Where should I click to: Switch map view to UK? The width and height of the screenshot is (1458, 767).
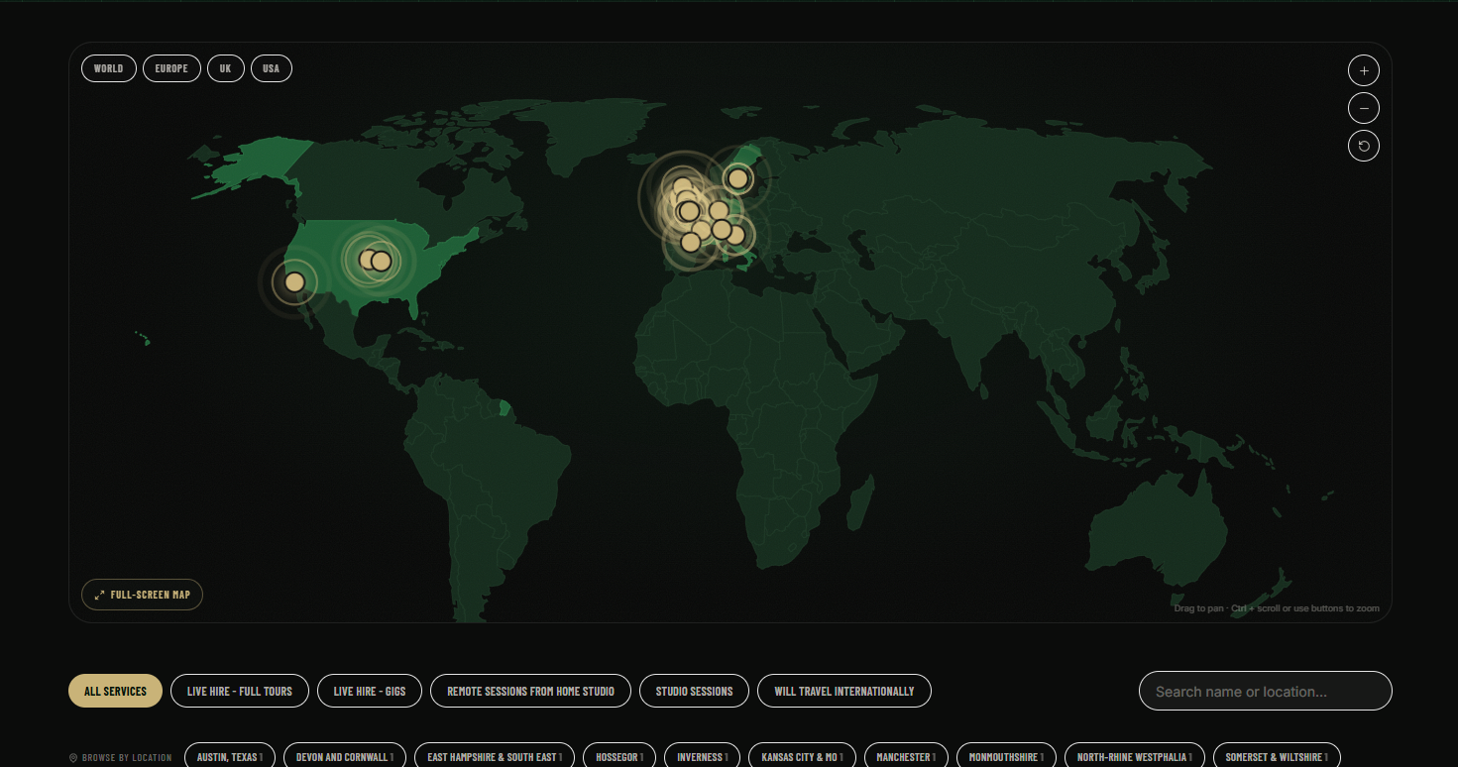pos(226,68)
